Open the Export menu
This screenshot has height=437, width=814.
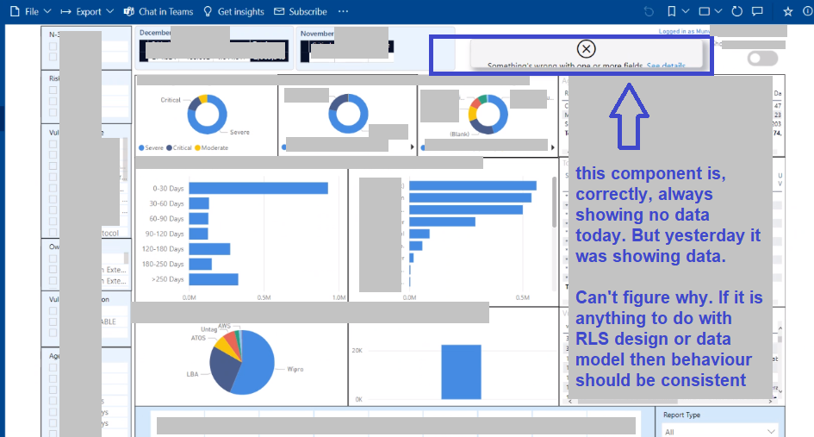pyautogui.click(x=87, y=11)
